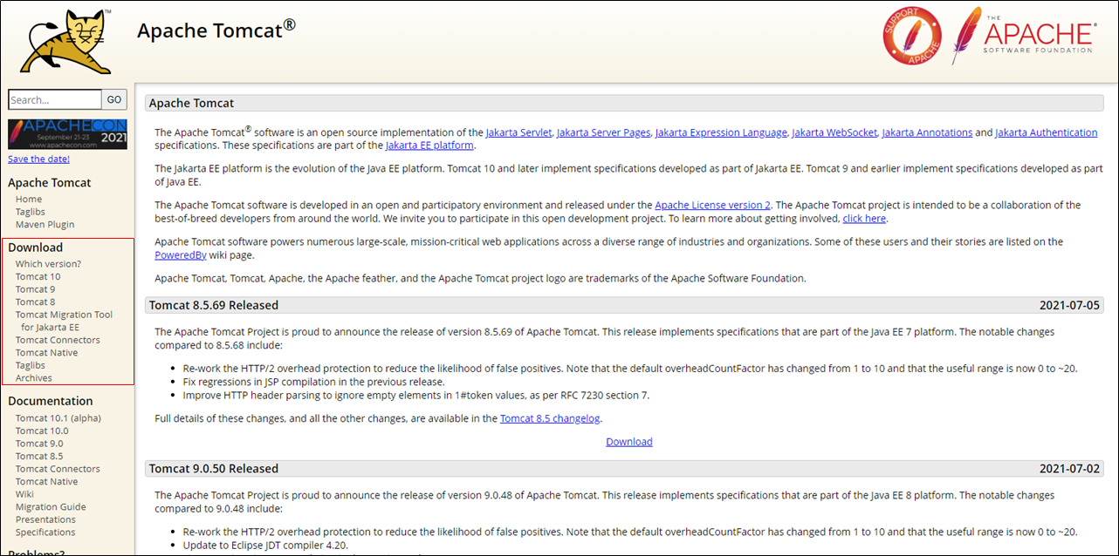1119x556 pixels.
Task: Open Tomcat Connectors under Download
Action: [x=58, y=340]
